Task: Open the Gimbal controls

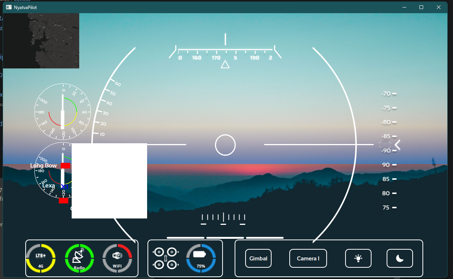Action: coord(258,258)
